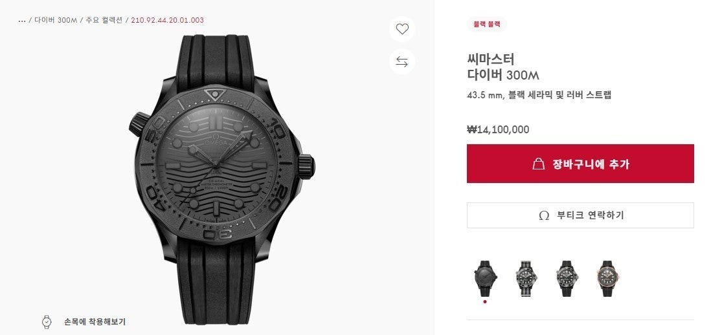Add watch to wishlist with heart icon
The height and width of the screenshot is (335, 711).
click(x=401, y=29)
